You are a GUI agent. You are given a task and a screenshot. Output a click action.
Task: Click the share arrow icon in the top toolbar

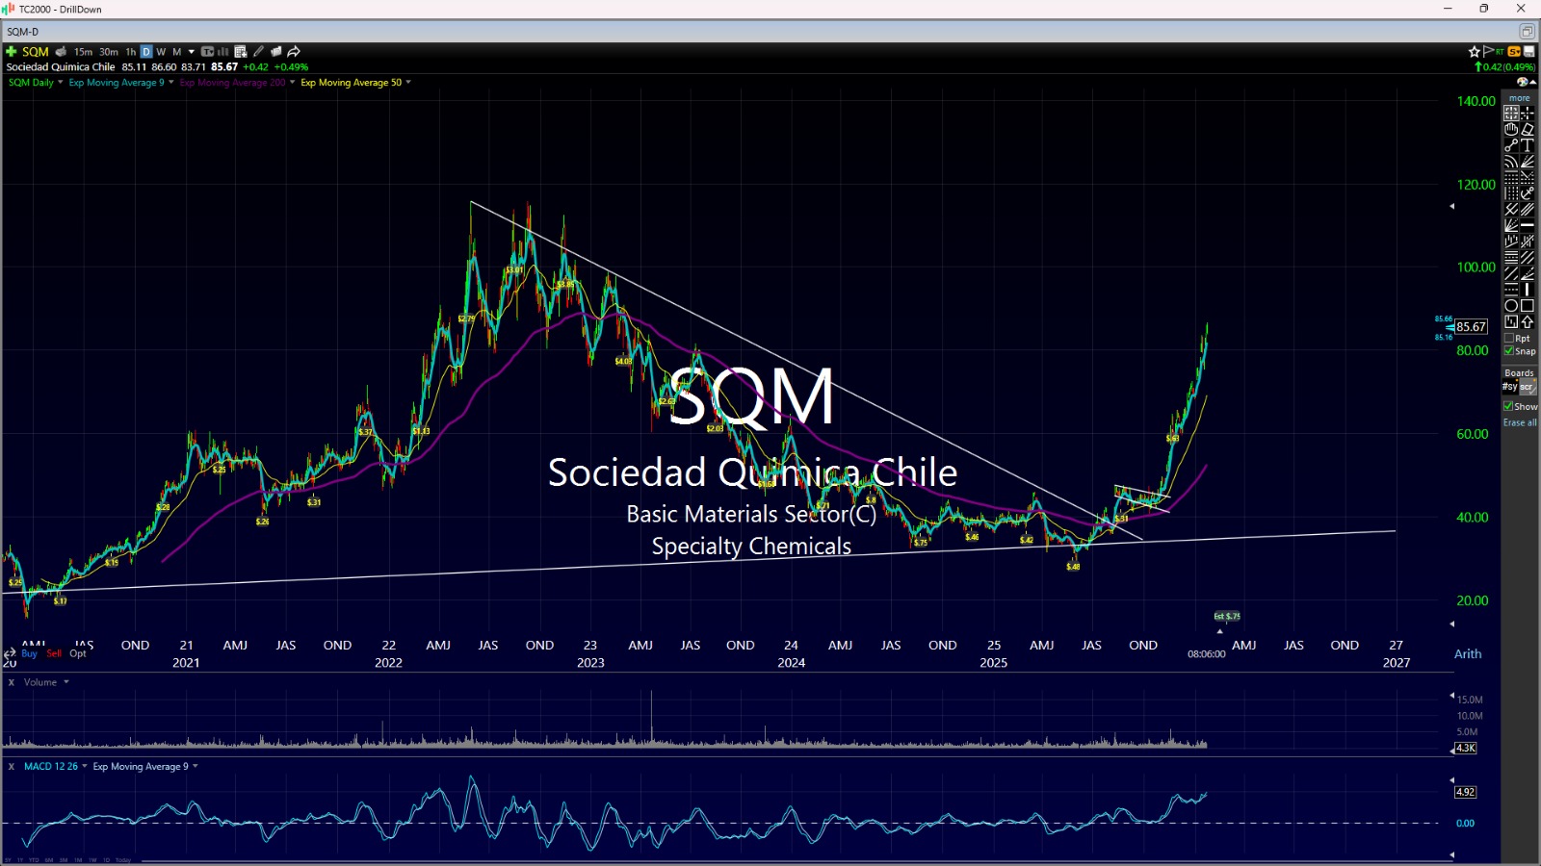pyautogui.click(x=294, y=52)
